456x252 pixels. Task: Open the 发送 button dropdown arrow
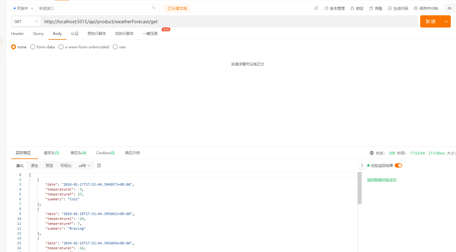tap(446, 21)
